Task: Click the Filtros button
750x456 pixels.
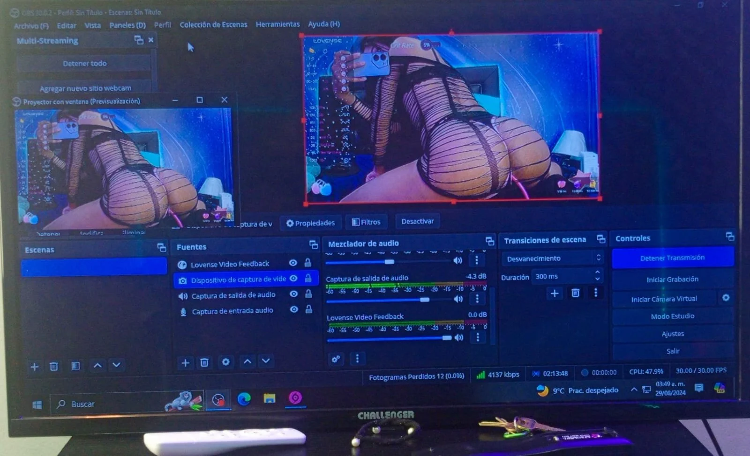Action: (366, 222)
